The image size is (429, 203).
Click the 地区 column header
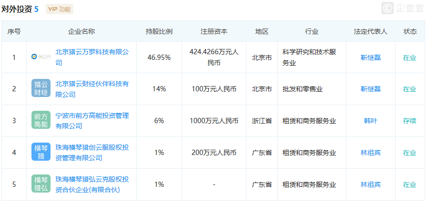[262, 31]
